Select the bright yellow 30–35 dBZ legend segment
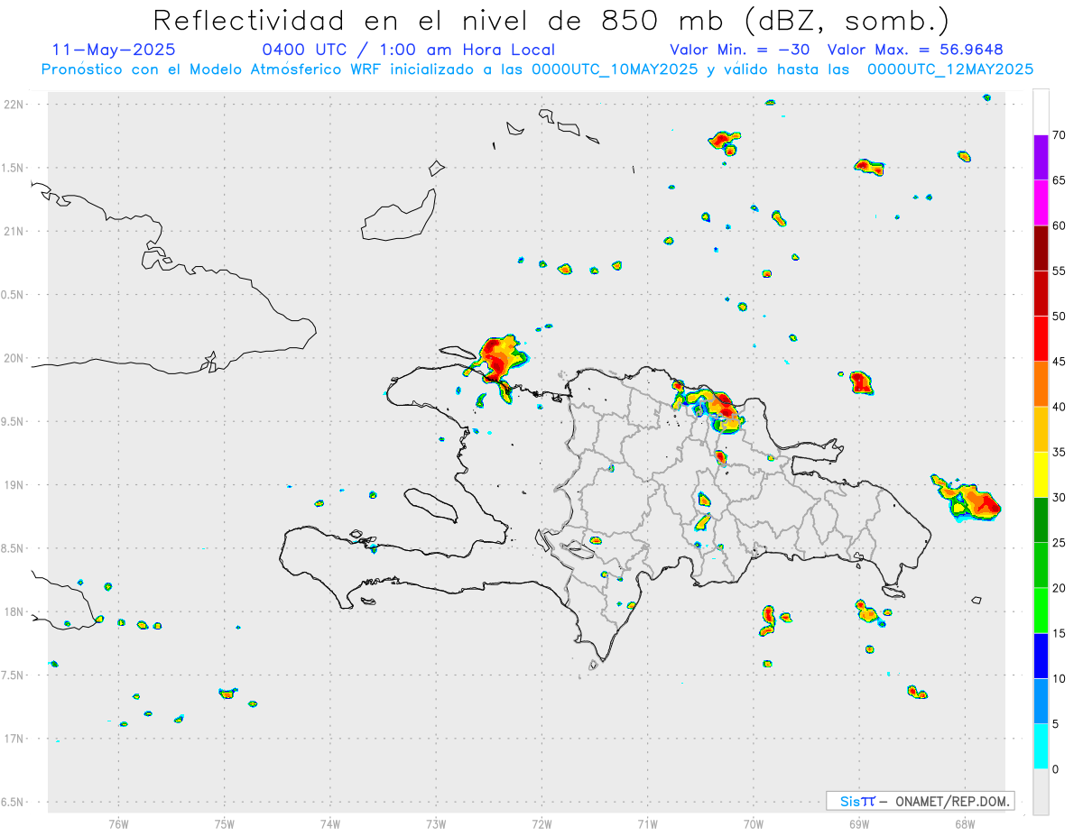This screenshot has width=1083, height=836. point(1041,474)
